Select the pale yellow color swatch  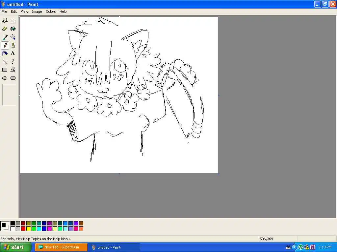55,229
